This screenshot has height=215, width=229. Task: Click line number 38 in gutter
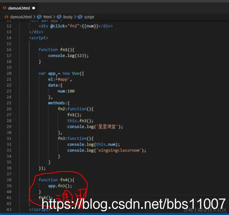[x=9, y=180]
